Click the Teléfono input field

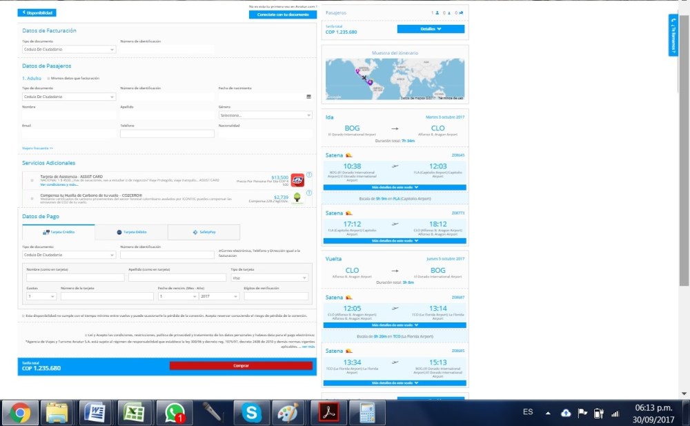(x=166, y=134)
